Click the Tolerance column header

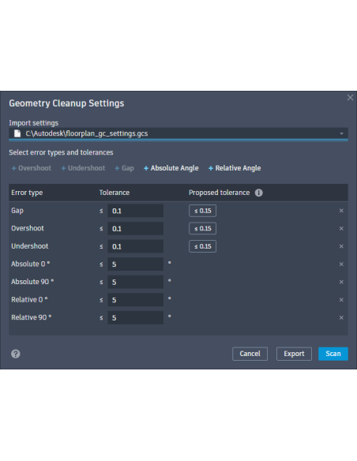tap(115, 193)
